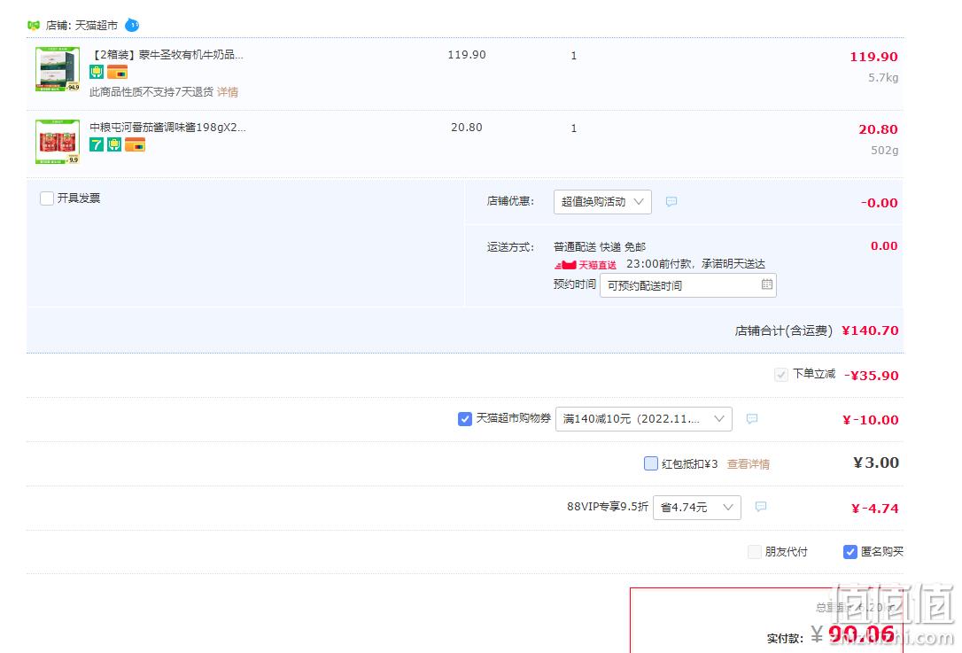Image resolution: width=962 pixels, height=653 pixels.
Task: Click the green 7-day return badge
Action: (x=97, y=144)
